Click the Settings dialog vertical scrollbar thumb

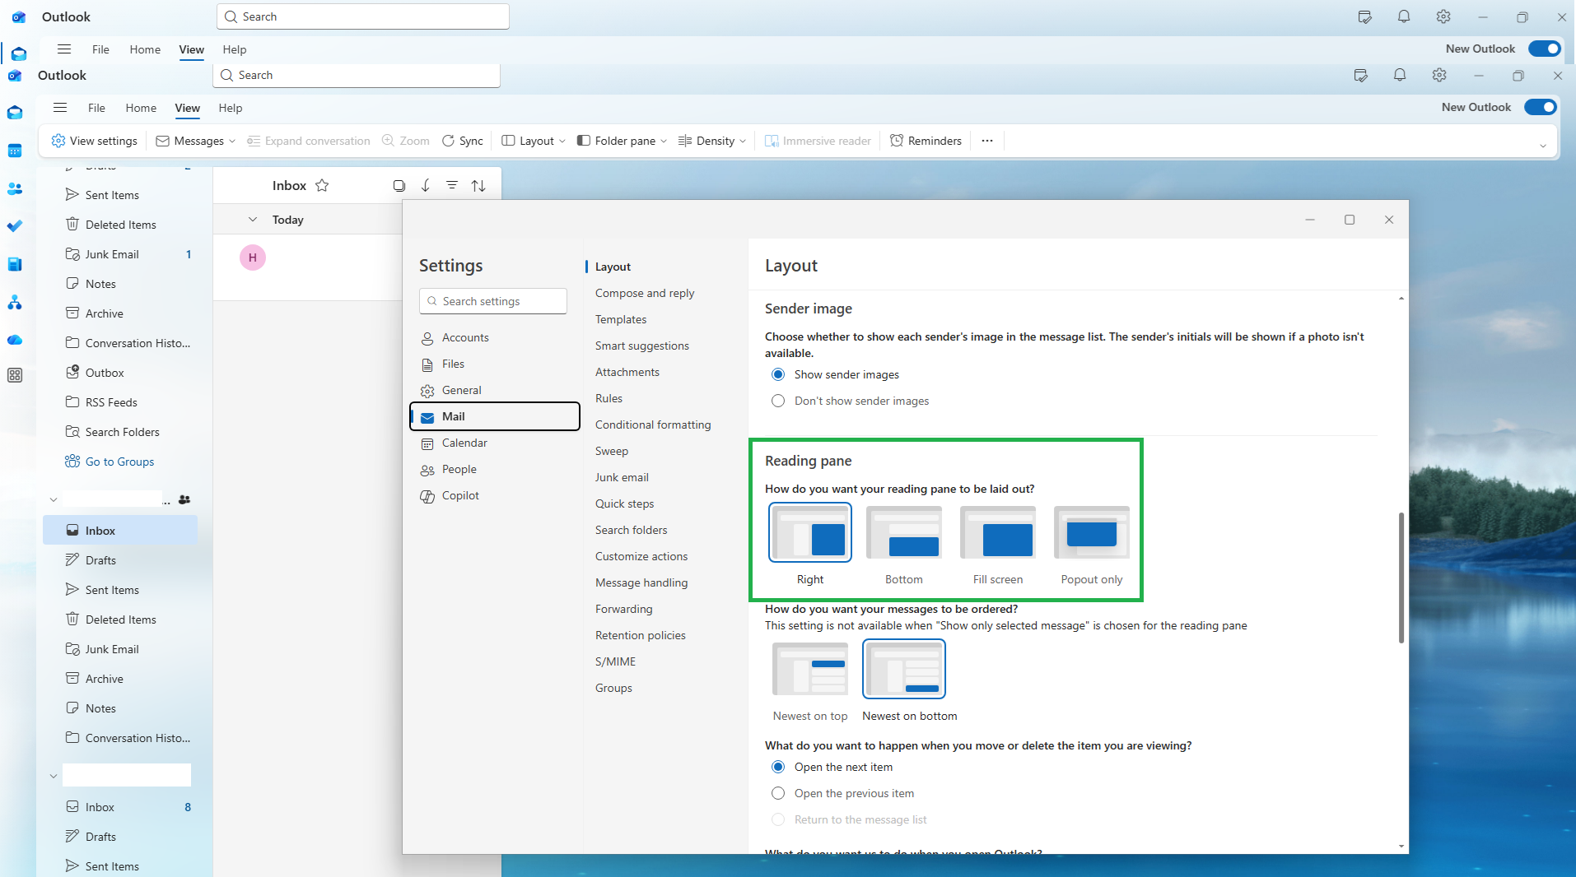tap(1401, 578)
